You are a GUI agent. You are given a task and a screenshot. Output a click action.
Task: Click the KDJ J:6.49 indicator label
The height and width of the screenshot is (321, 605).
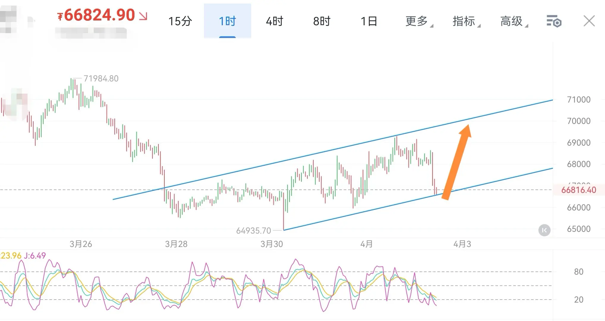[x=35, y=256]
